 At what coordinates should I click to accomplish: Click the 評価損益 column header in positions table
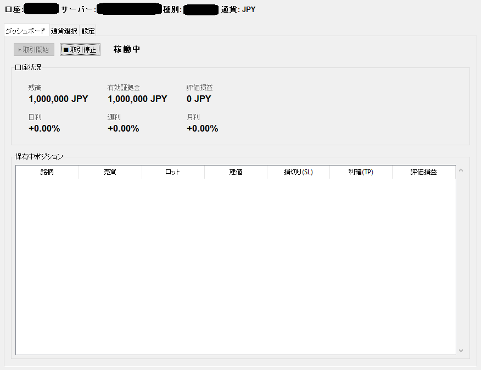tap(424, 172)
